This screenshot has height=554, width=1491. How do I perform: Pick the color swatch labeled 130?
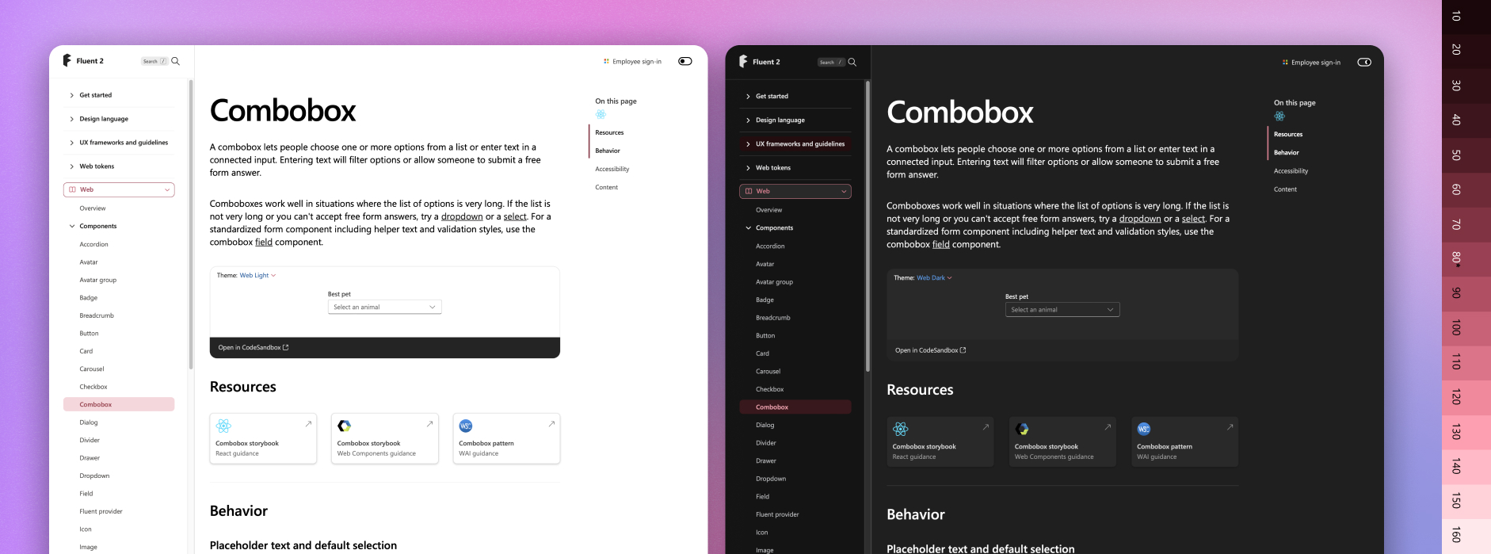1466,432
